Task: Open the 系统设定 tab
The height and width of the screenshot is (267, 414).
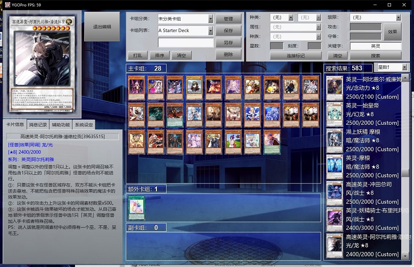Action: click(84, 125)
